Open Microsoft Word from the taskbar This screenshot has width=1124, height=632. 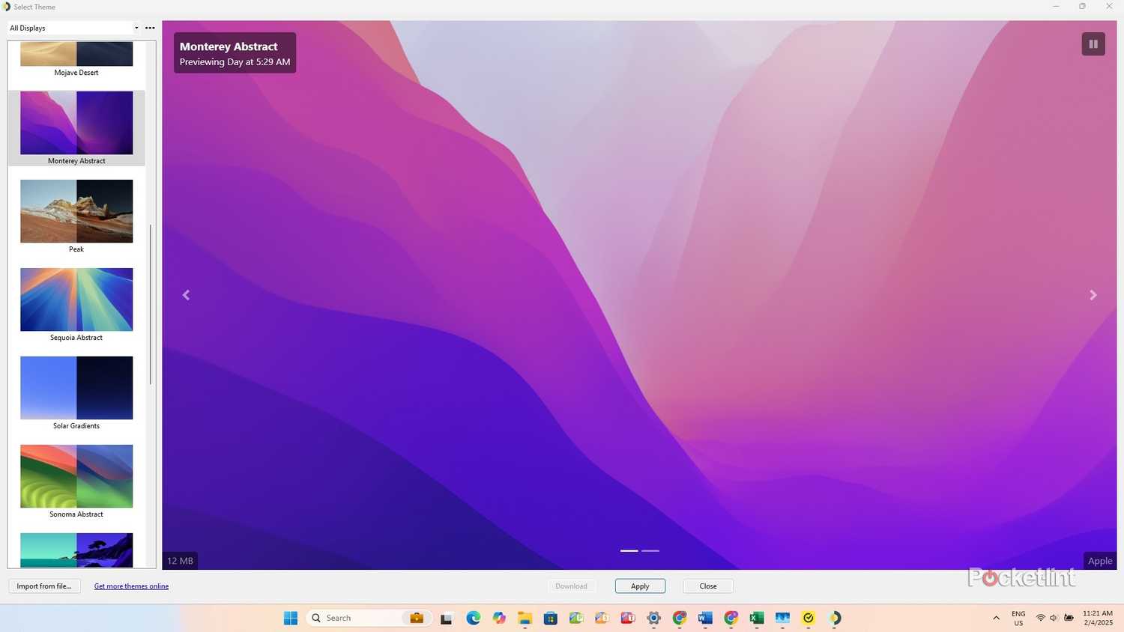point(704,618)
